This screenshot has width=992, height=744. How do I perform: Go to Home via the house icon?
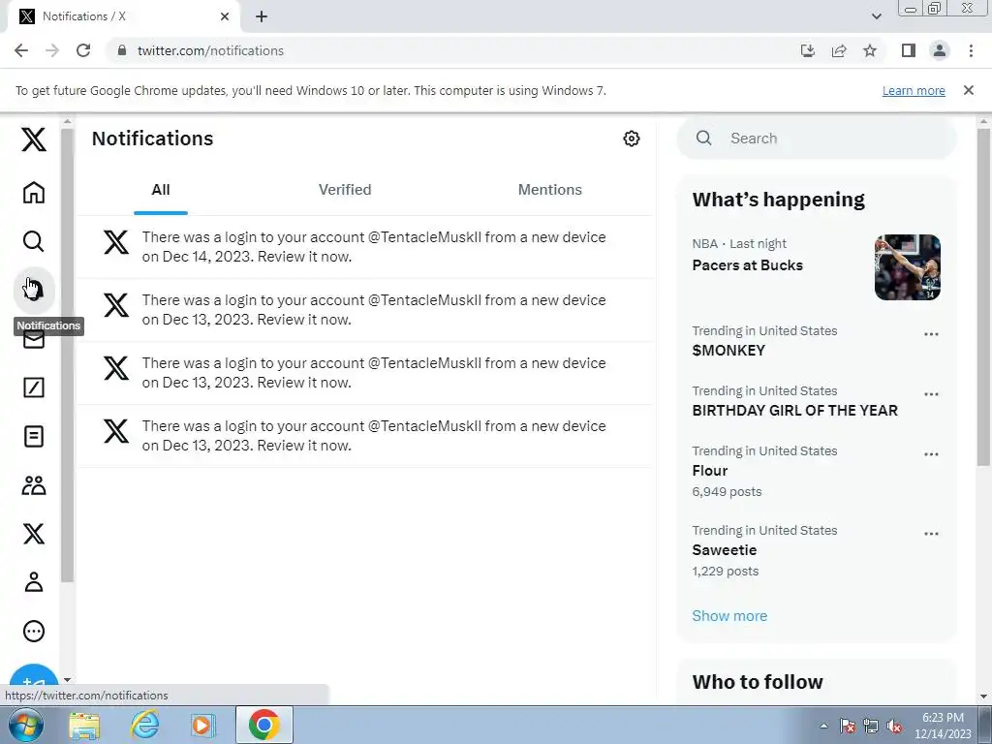34,193
